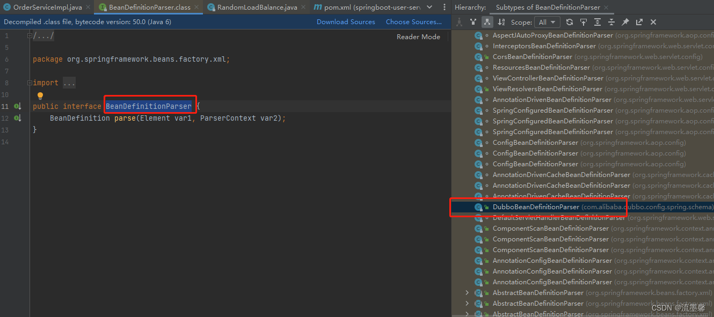Select CorsBeanDefinitionParser in hierarchy
Screen dimensions: 714x317
(532, 57)
